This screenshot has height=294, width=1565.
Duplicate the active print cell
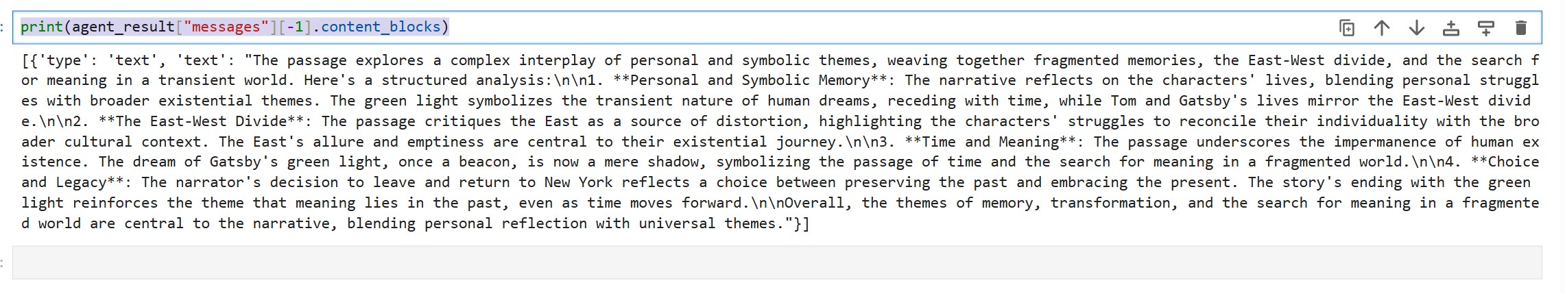click(x=1347, y=27)
